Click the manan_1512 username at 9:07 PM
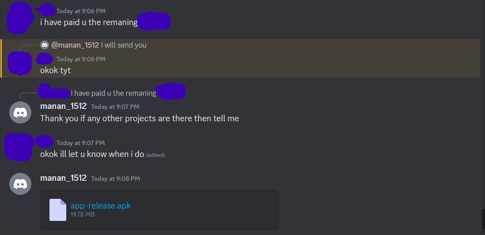The height and width of the screenshot is (235, 485). 64,106
